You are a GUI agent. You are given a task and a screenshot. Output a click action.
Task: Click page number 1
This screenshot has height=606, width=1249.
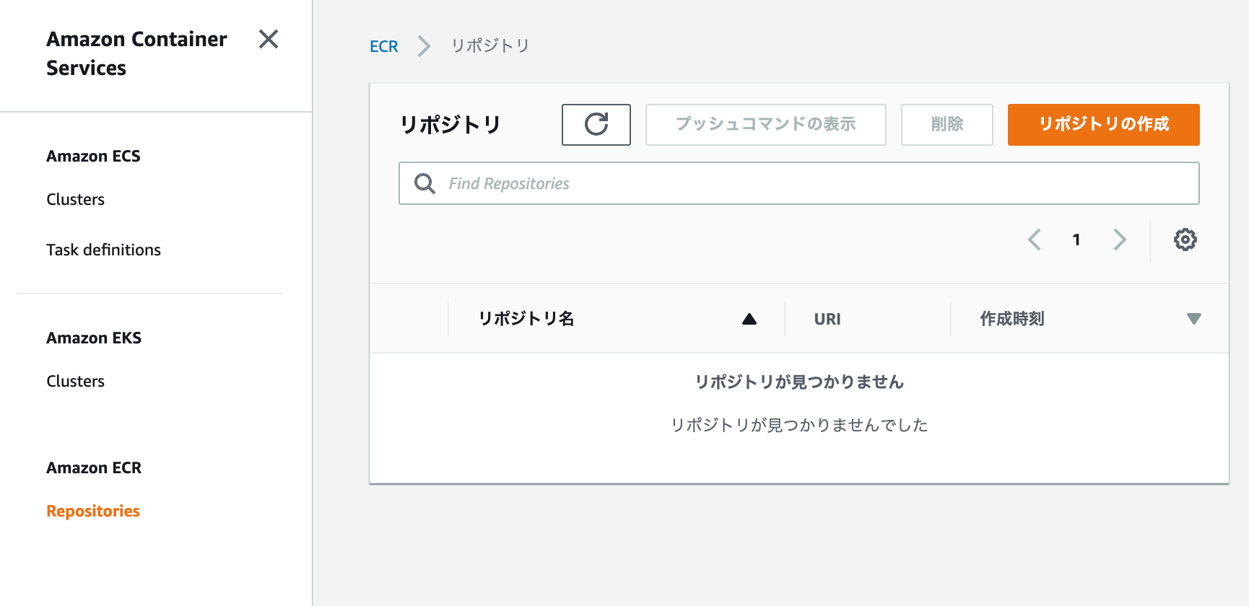(x=1076, y=240)
